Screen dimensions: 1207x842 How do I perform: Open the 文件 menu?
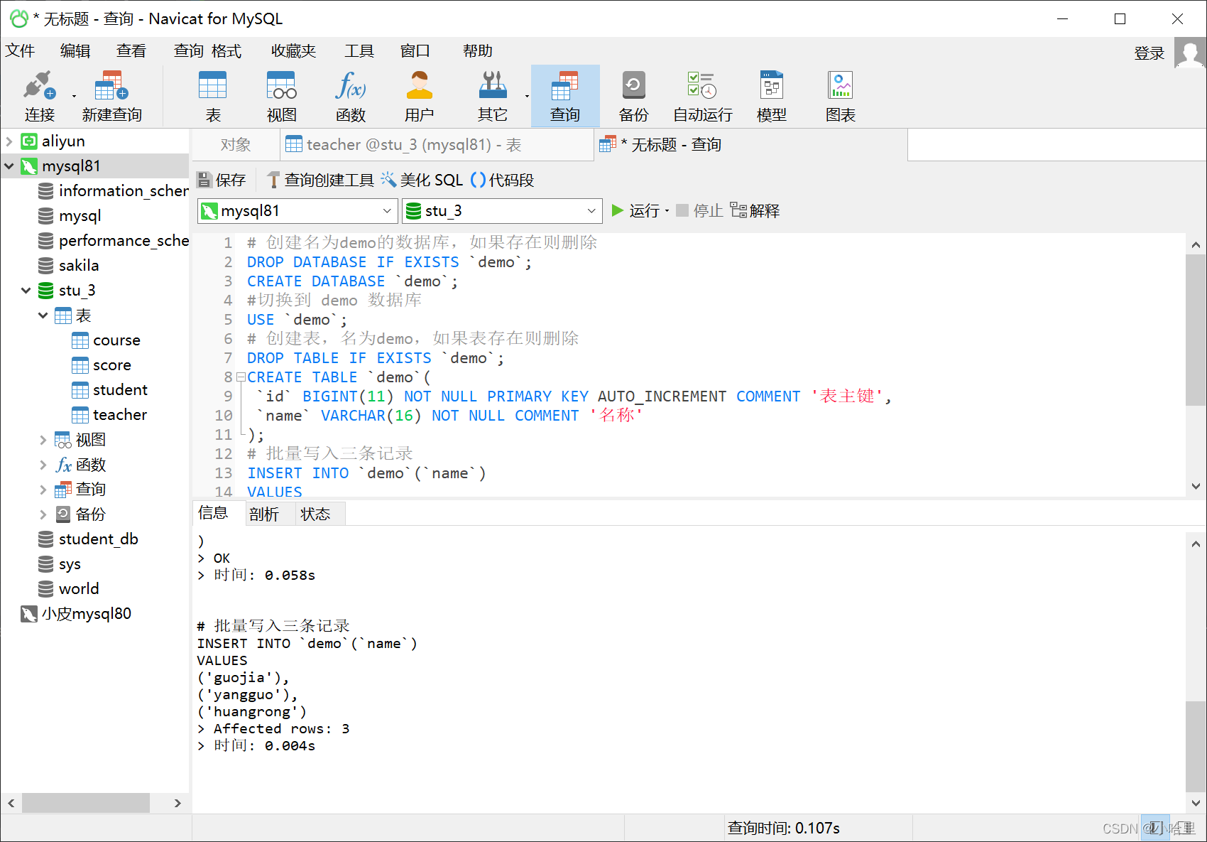(x=20, y=51)
